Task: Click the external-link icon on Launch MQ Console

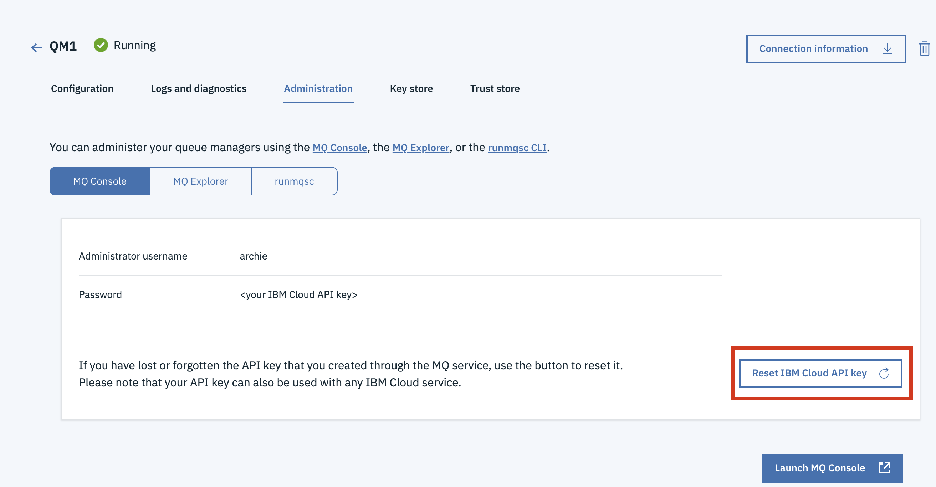Action: point(885,468)
